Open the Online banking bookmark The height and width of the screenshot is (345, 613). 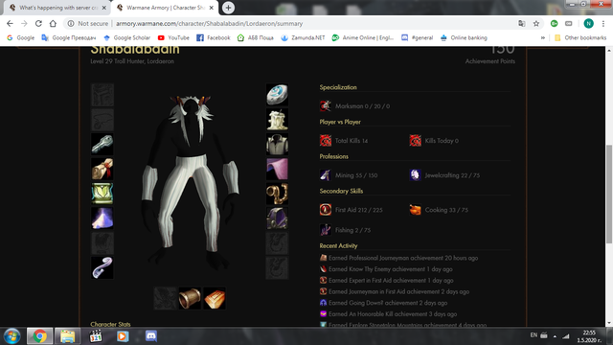click(x=464, y=38)
